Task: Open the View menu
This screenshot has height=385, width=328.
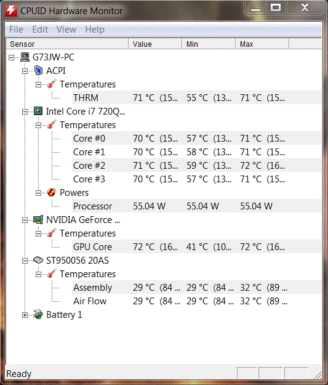Action: pyautogui.click(x=66, y=30)
